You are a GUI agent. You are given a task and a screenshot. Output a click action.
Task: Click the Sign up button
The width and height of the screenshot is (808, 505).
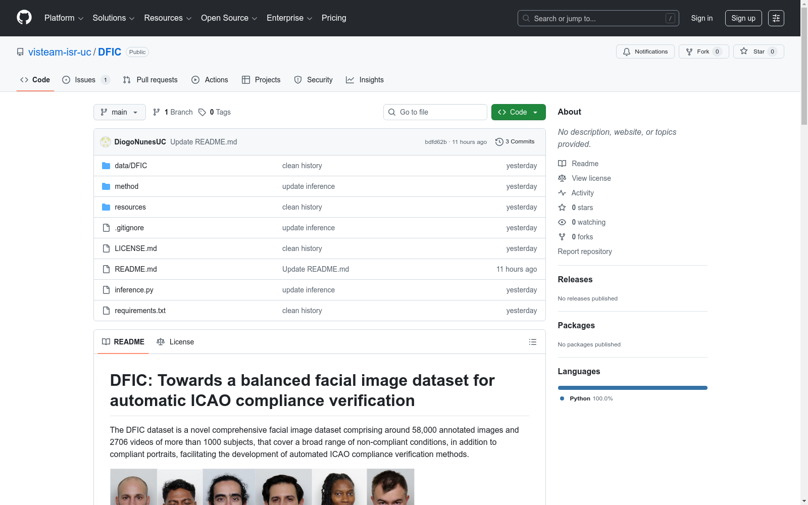click(x=743, y=18)
